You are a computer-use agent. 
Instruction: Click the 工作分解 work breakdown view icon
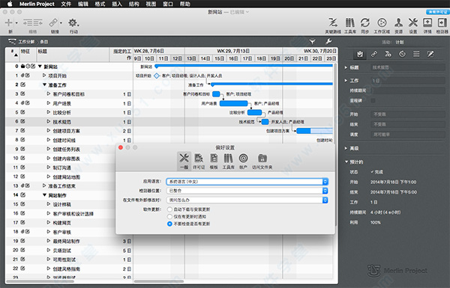12,42
